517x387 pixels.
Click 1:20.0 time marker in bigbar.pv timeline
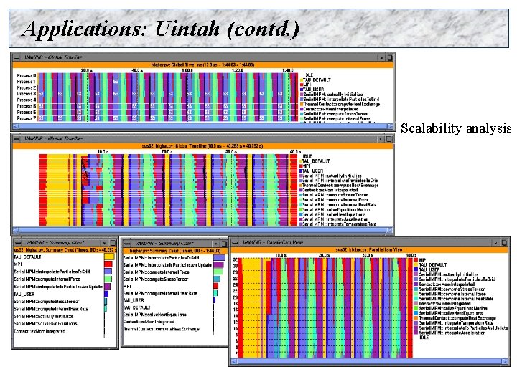click(x=238, y=70)
